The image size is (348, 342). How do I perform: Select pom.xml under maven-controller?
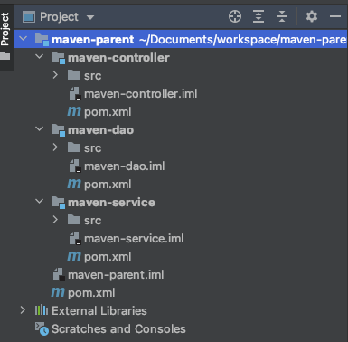[108, 112]
